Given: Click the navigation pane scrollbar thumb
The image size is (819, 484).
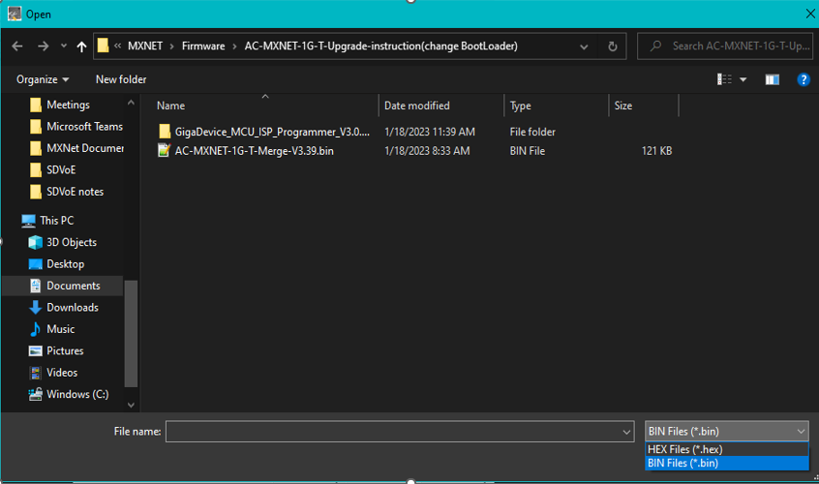Looking at the screenshot, I should 131,334.
